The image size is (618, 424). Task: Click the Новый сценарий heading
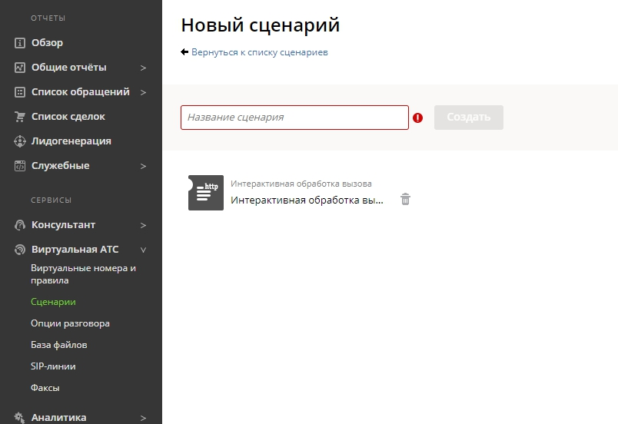point(261,25)
